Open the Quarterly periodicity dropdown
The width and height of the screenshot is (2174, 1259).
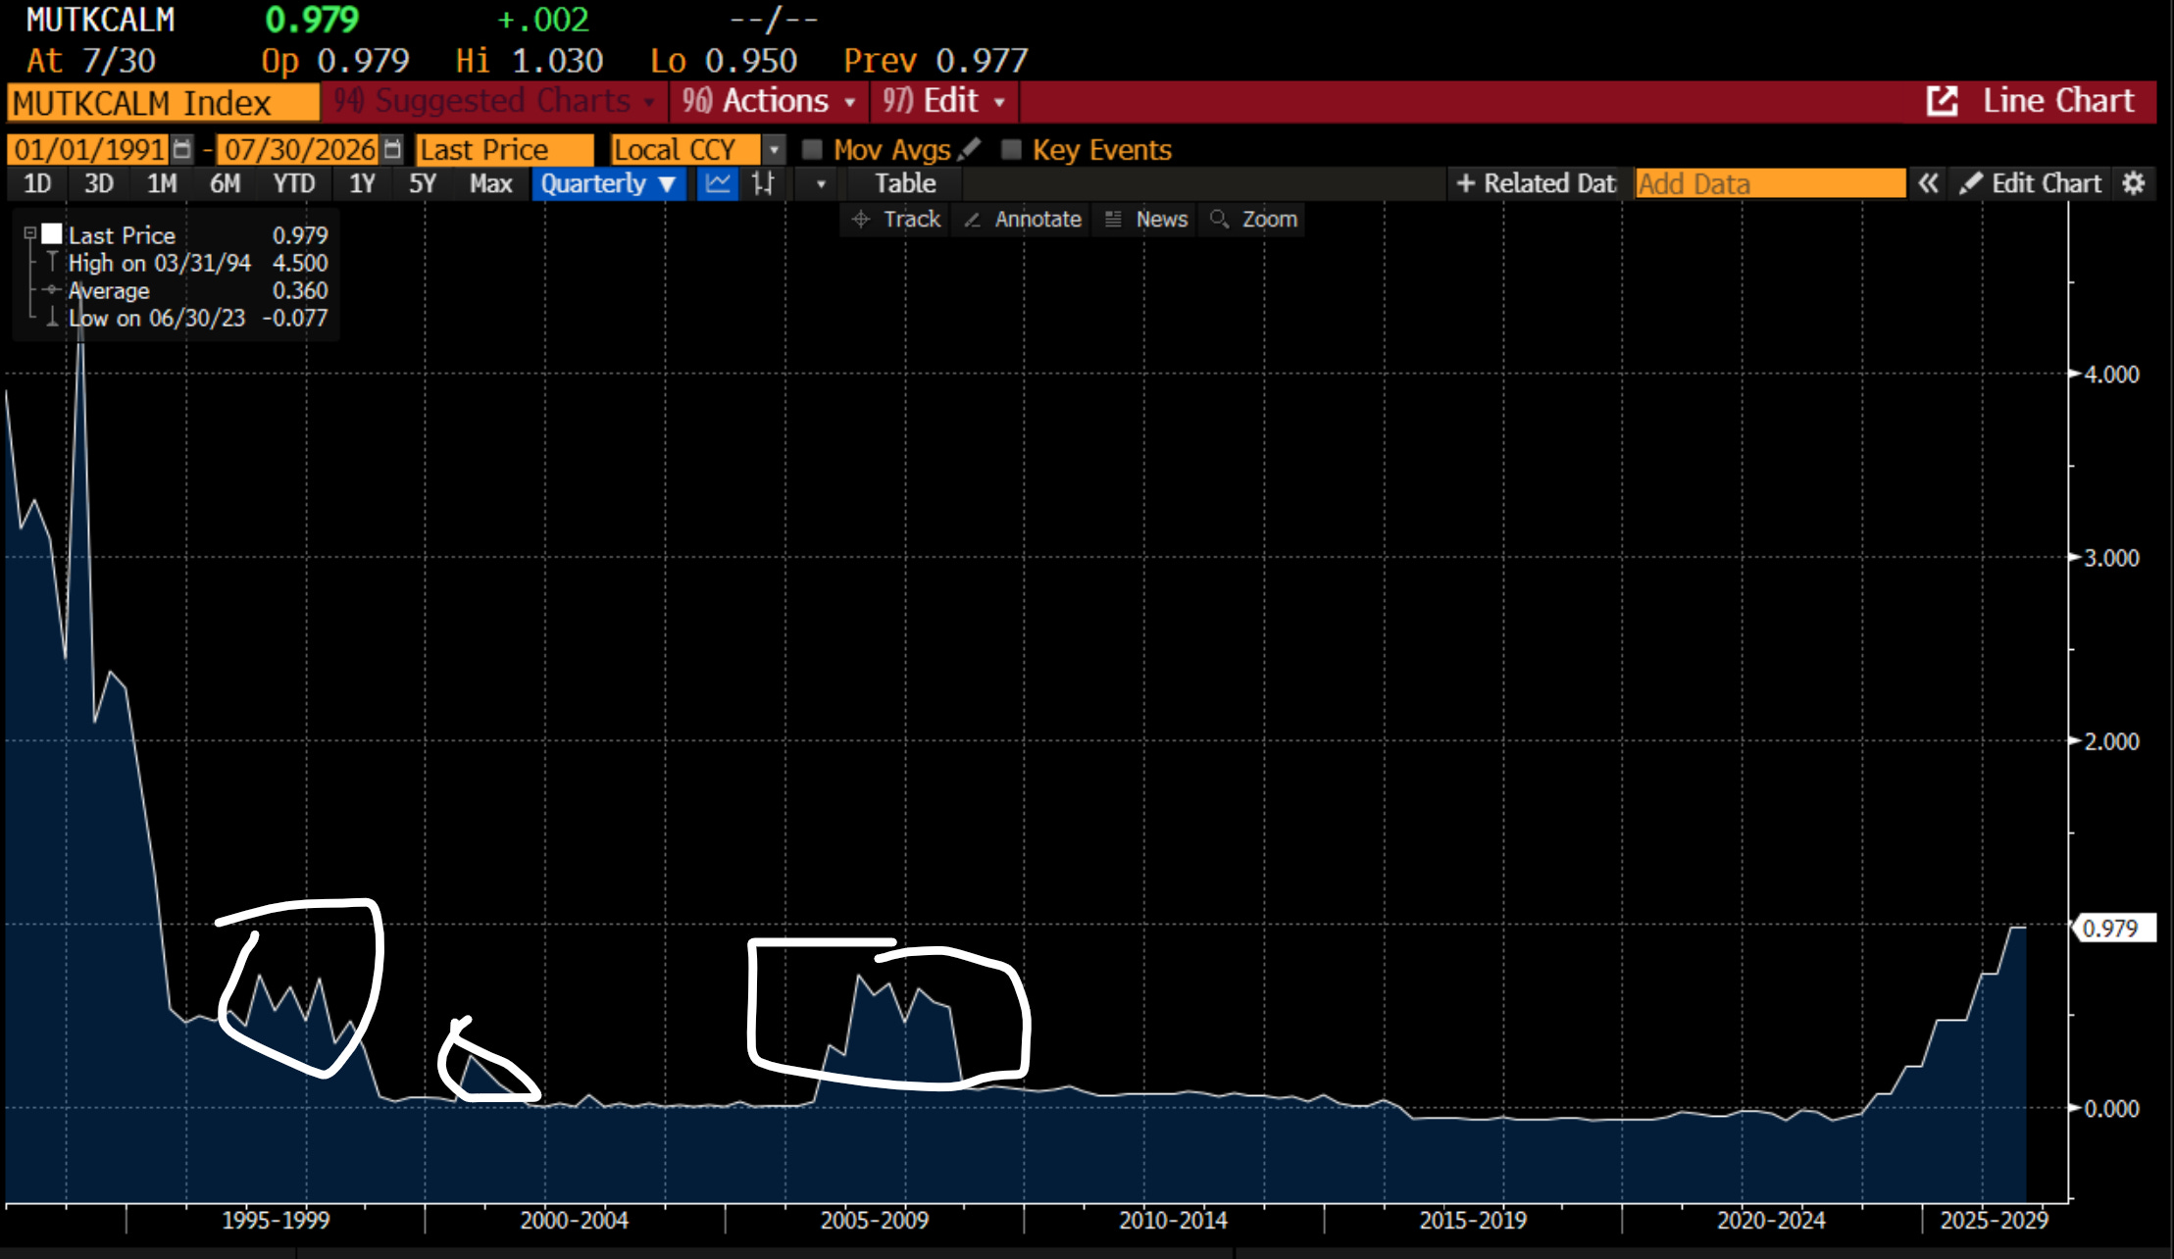(608, 183)
